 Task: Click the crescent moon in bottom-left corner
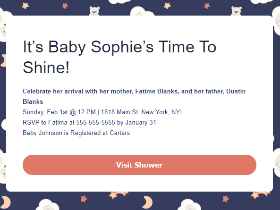click(x=5, y=202)
